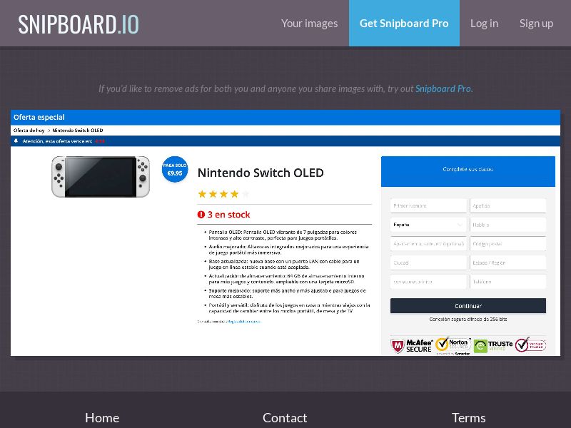Click the Nintendo Switch product image

pyautogui.click(x=101, y=176)
